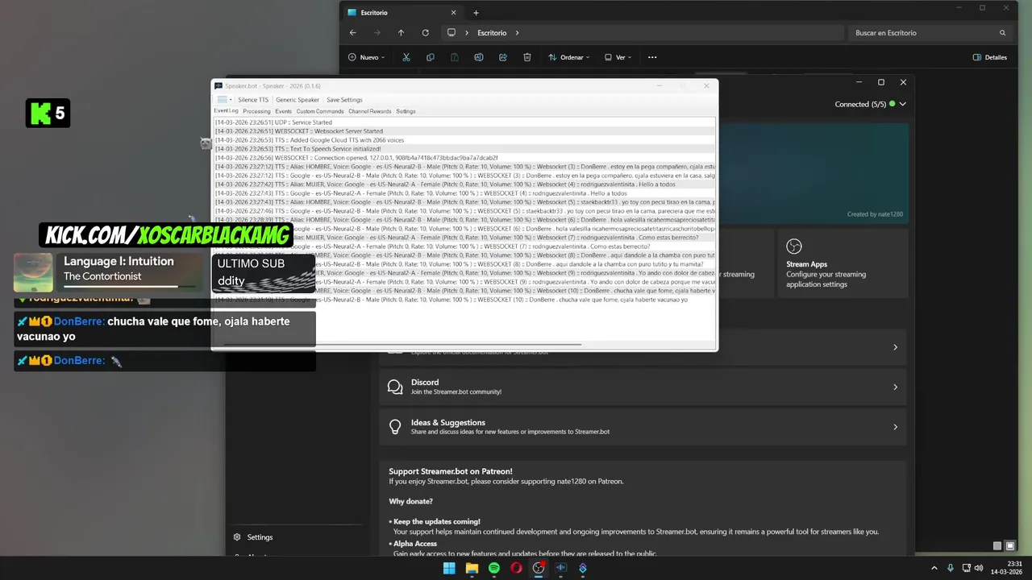Click Generic Speaker in Speaker.bot toolbar
This screenshot has height=580, width=1032.
click(298, 100)
